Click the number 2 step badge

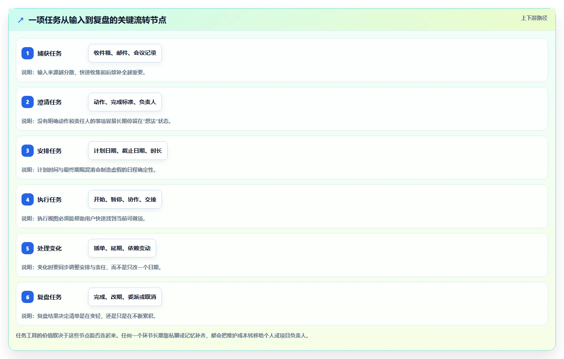click(x=28, y=102)
